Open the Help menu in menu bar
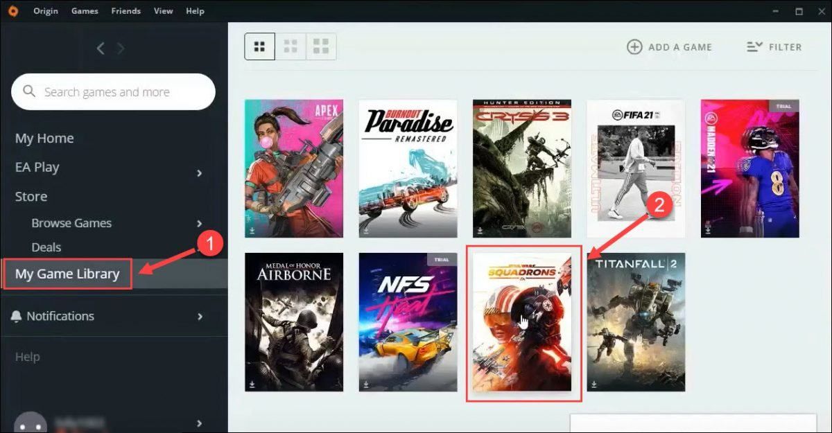The height and width of the screenshot is (433, 832). [x=196, y=11]
